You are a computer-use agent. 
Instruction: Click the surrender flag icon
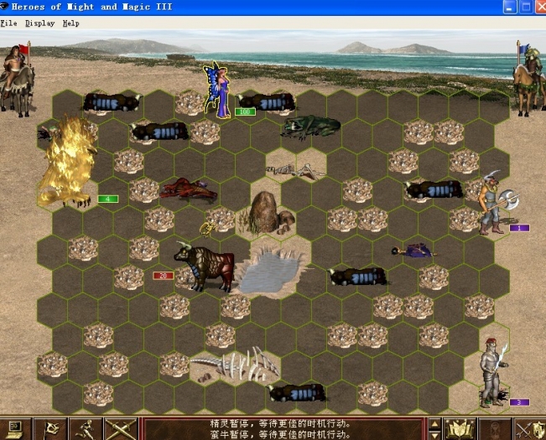point(50,430)
